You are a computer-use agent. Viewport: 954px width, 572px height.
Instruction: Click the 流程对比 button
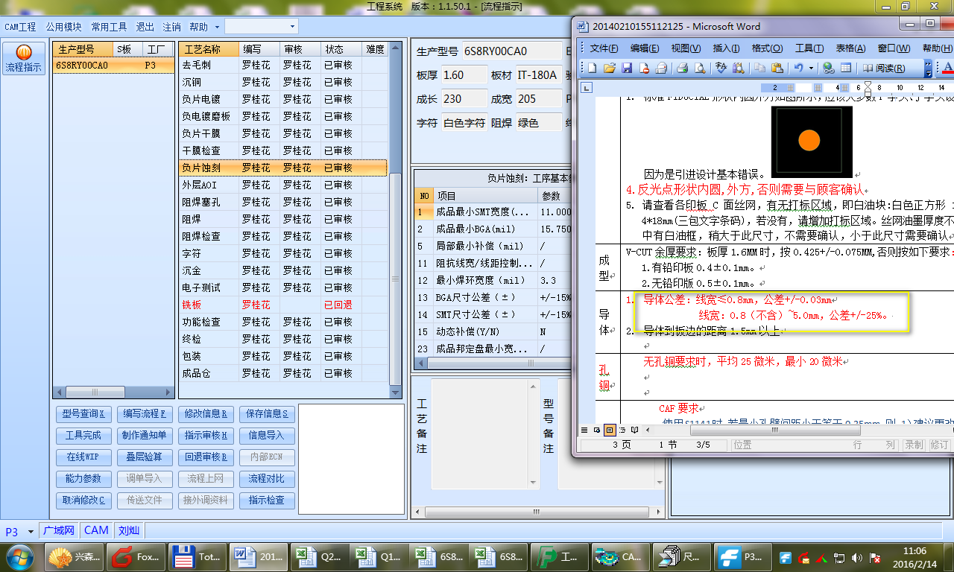point(267,478)
